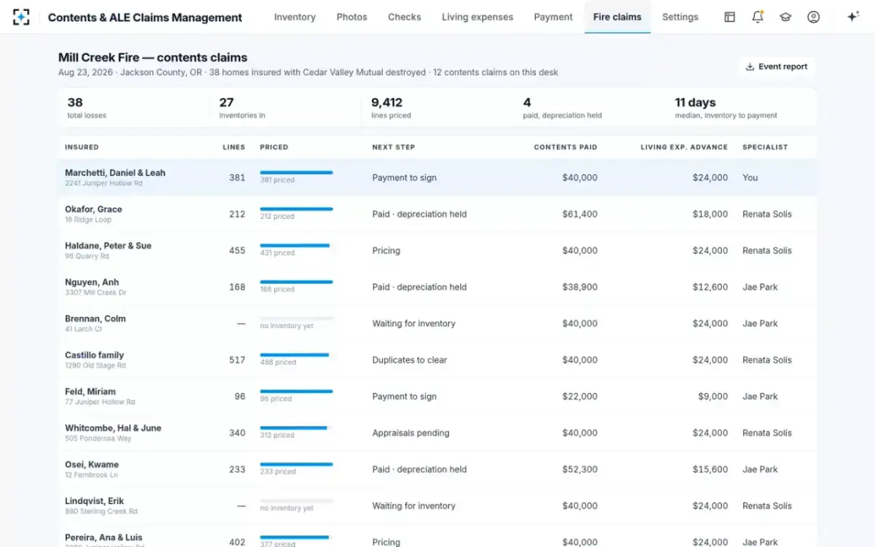Click the Haldane 431 priced progress bar
Viewport: 875px width, 547px height.
click(296, 246)
